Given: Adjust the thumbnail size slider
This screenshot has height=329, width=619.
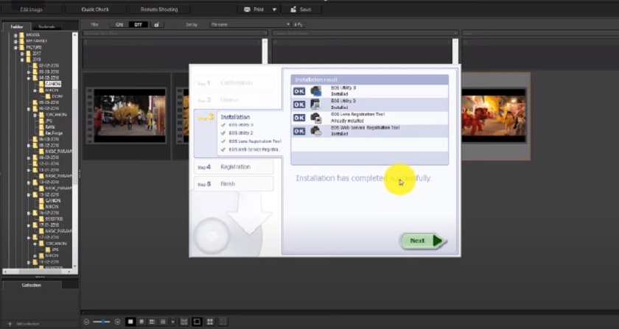Looking at the screenshot, I should click(x=102, y=322).
